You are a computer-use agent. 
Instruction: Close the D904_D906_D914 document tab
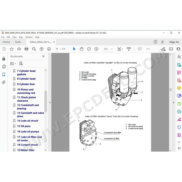(x=54, y=42)
